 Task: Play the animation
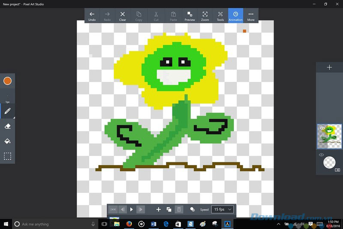[x=132, y=209]
